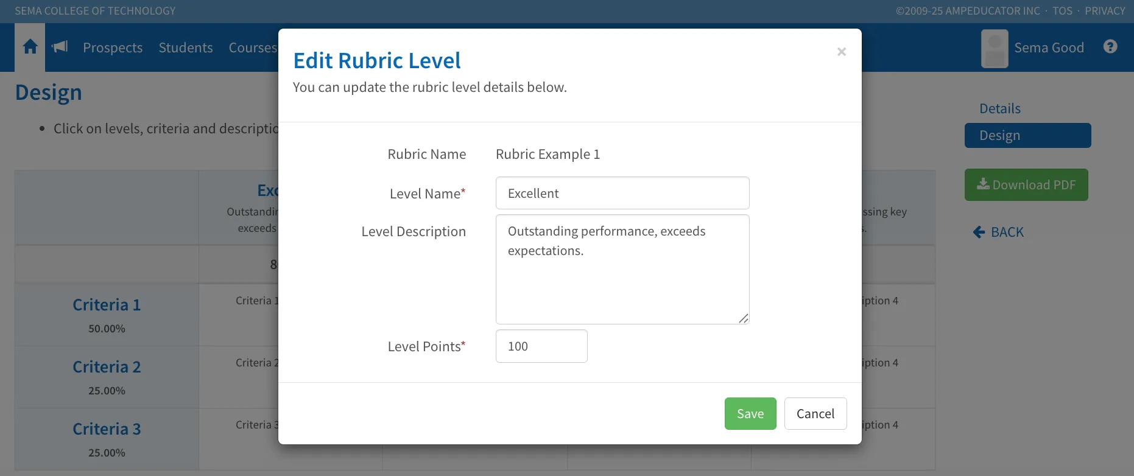The image size is (1134, 476).
Task: Click the BACK arrow icon
Action: [979, 232]
